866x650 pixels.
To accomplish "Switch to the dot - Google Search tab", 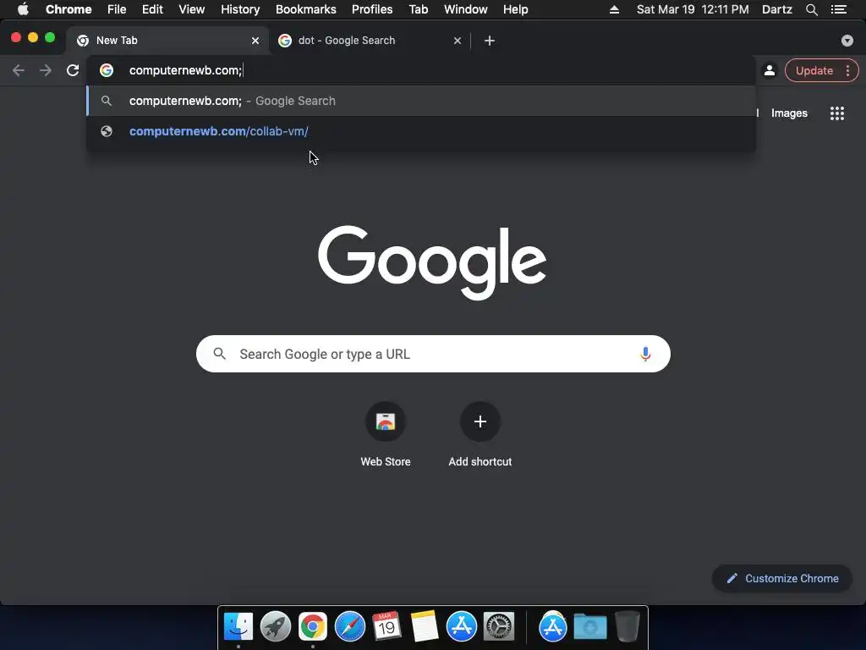I will pyautogui.click(x=369, y=41).
